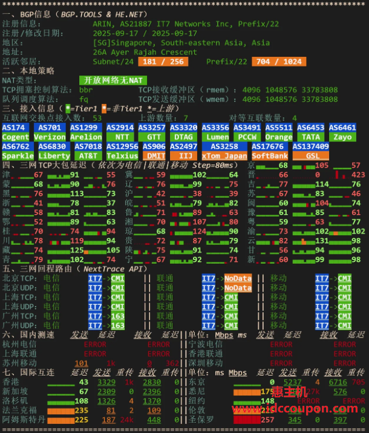Click send speed 1326 for 洛杉矶

(x=106, y=401)
